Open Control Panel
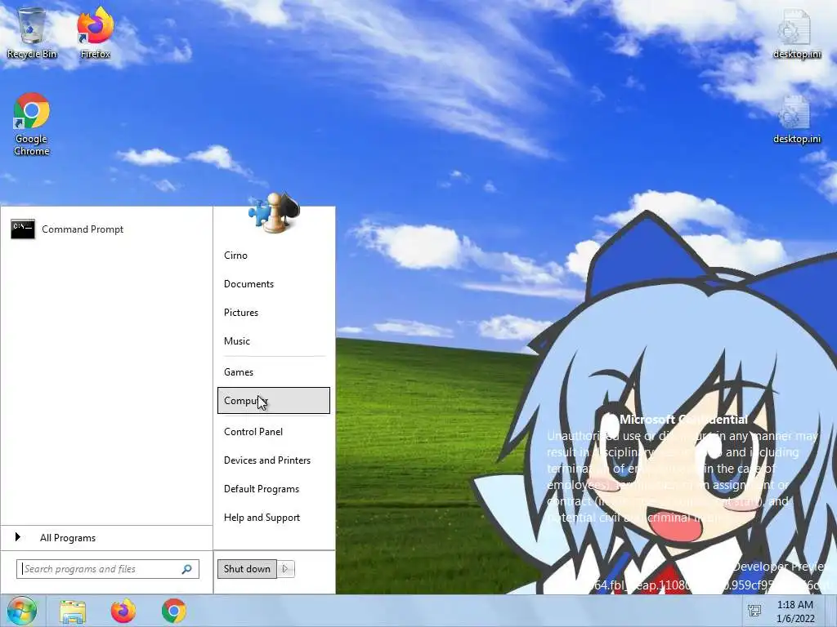Viewport: 837px width, 627px height. [273, 432]
